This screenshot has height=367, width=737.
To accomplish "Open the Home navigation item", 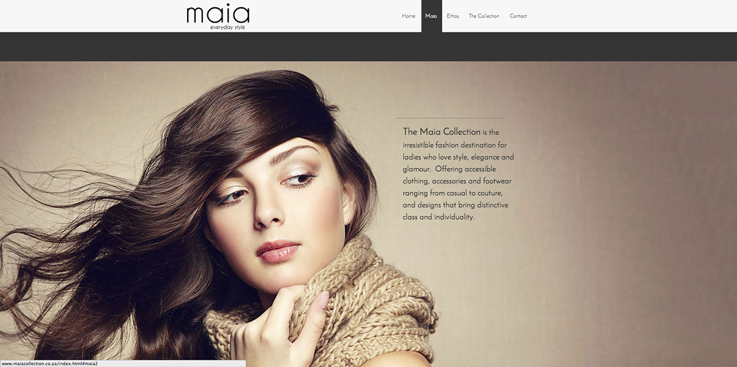I will tap(409, 16).
